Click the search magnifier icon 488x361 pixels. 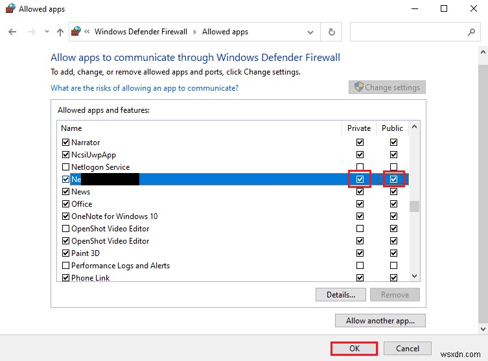pyautogui.click(x=471, y=32)
